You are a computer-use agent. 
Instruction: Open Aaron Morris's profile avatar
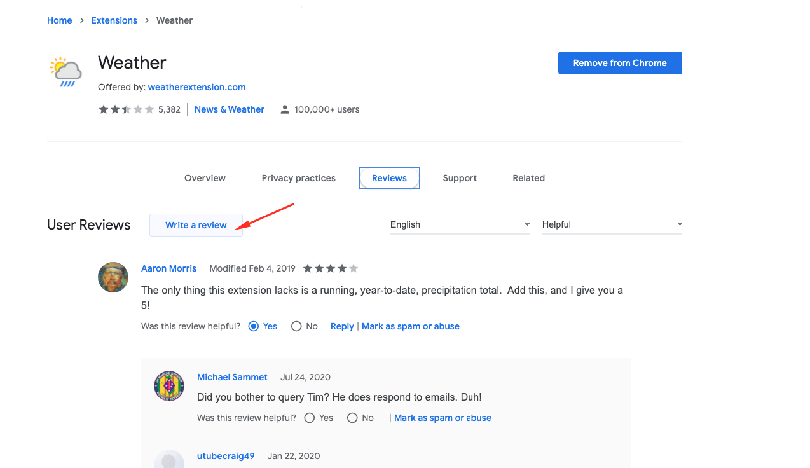click(x=113, y=277)
